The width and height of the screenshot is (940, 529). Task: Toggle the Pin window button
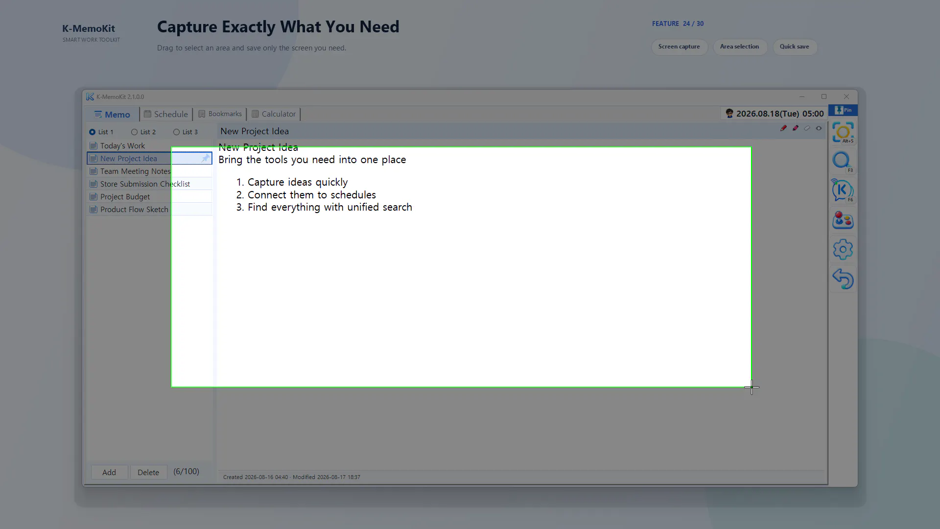pos(843,110)
